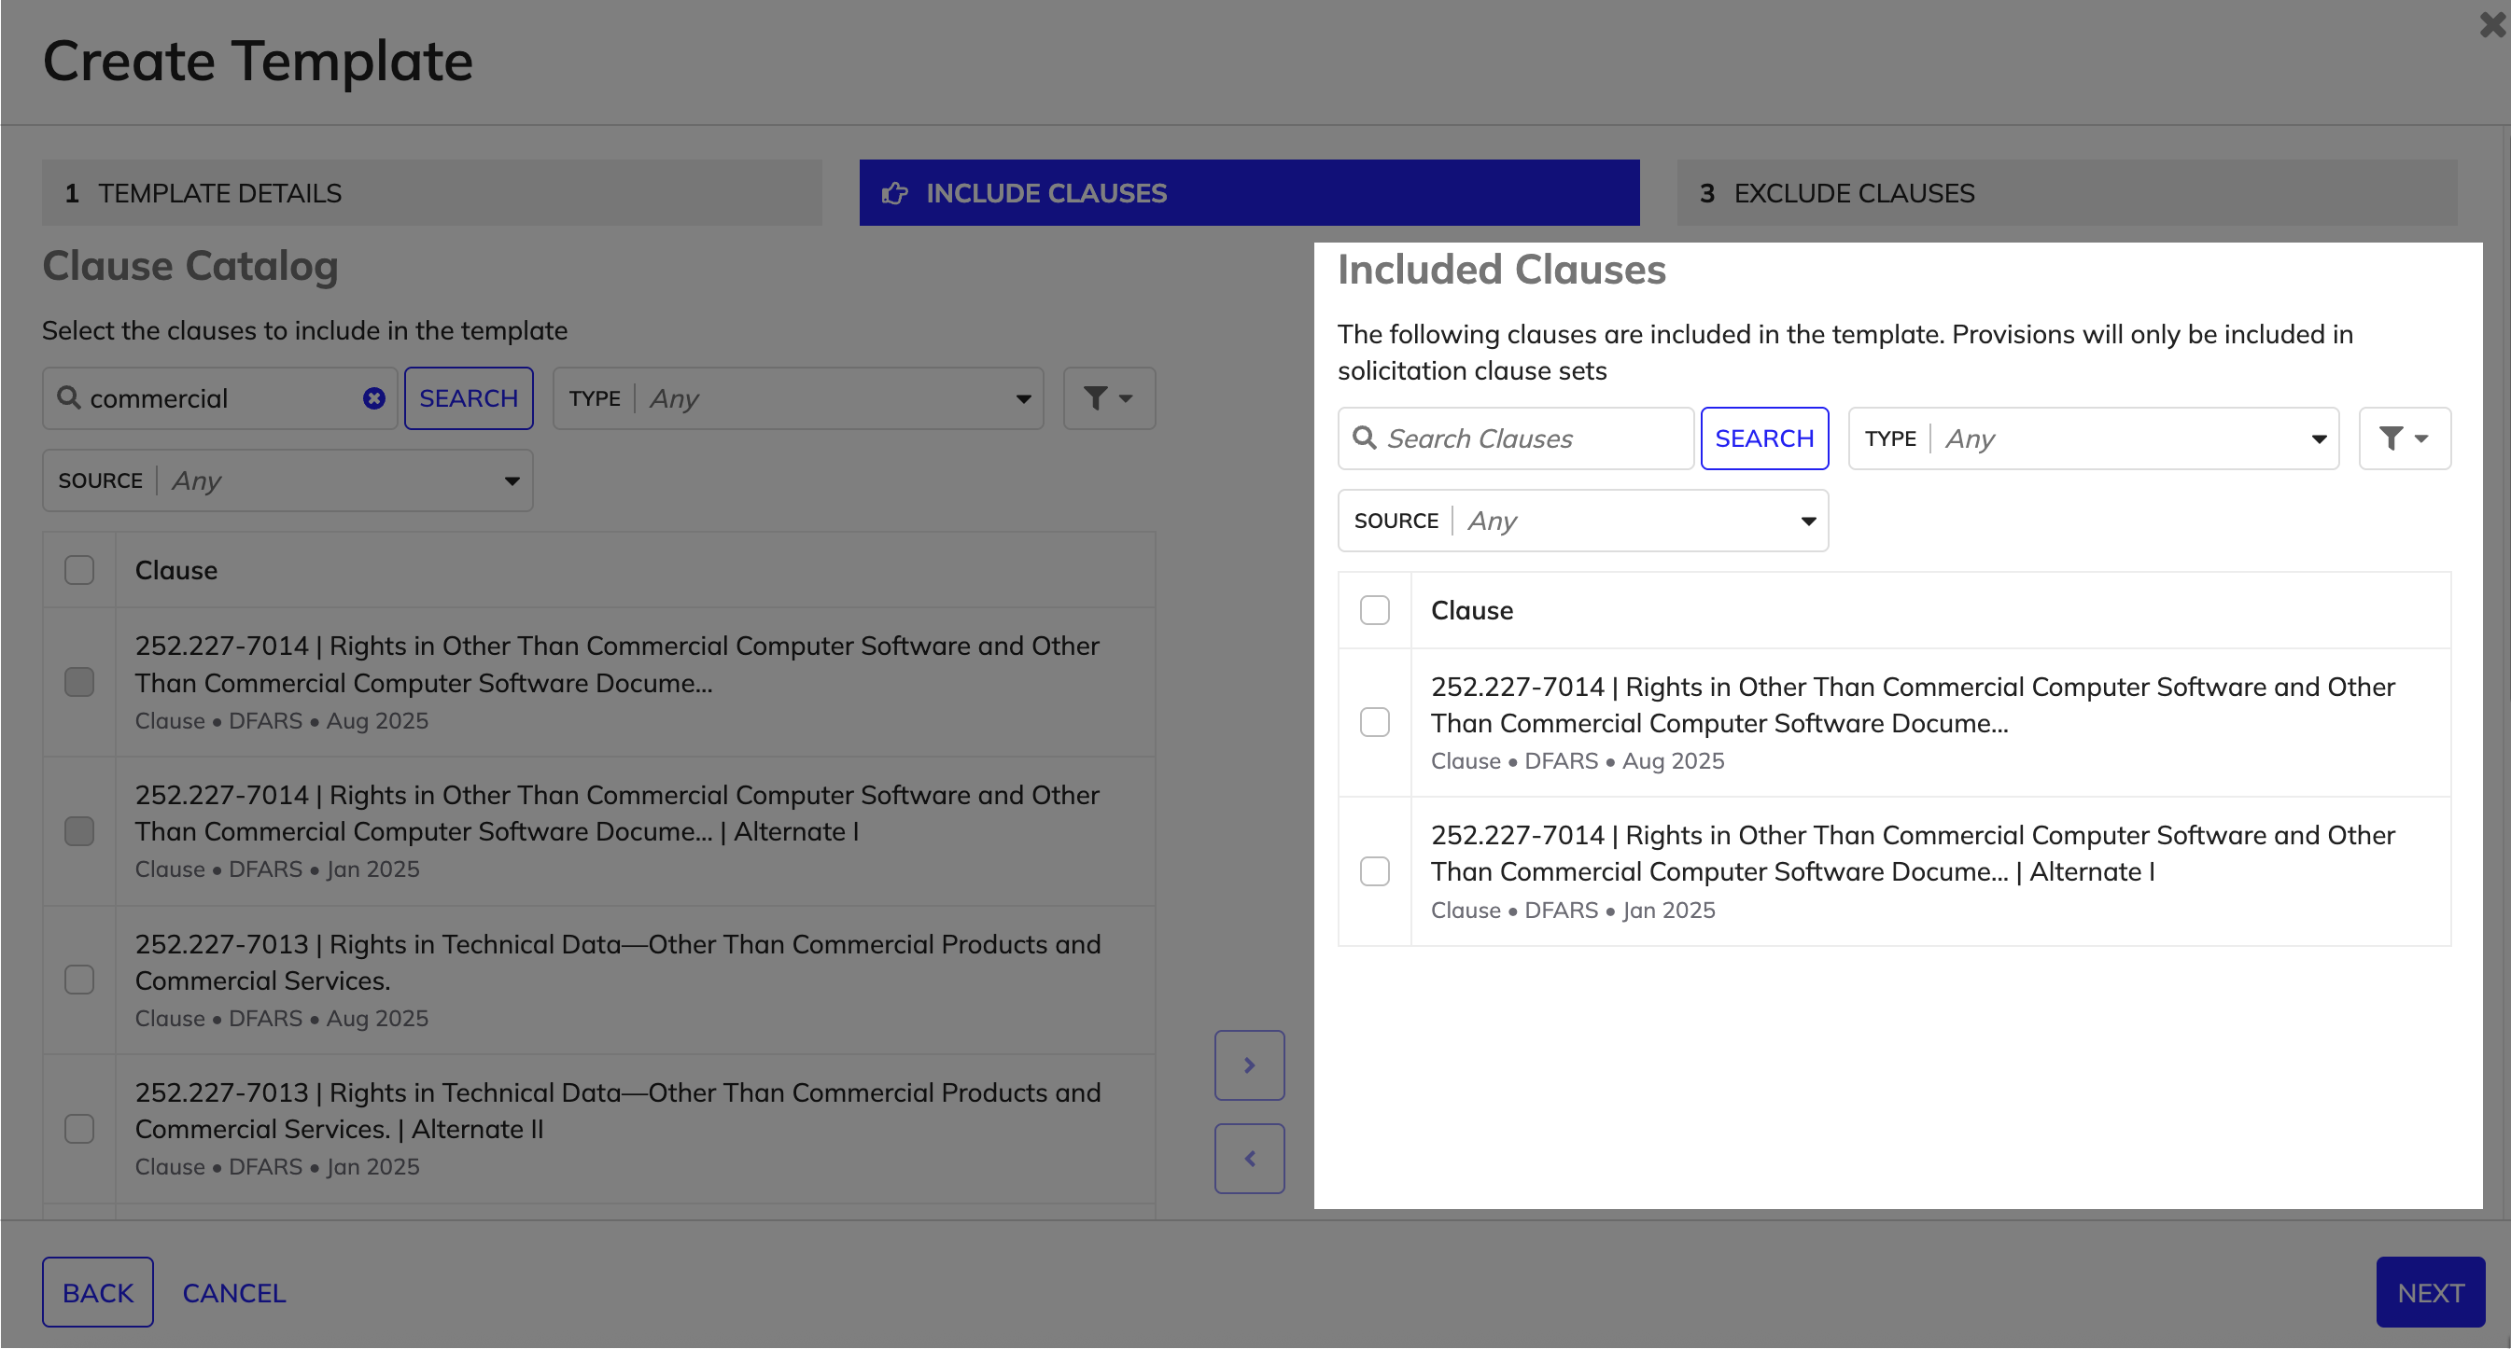Viewport: 2511px width, 1349px height.
Task: Open the Included Clauses SOURCE dropdown
Action: coord(1583,522)
